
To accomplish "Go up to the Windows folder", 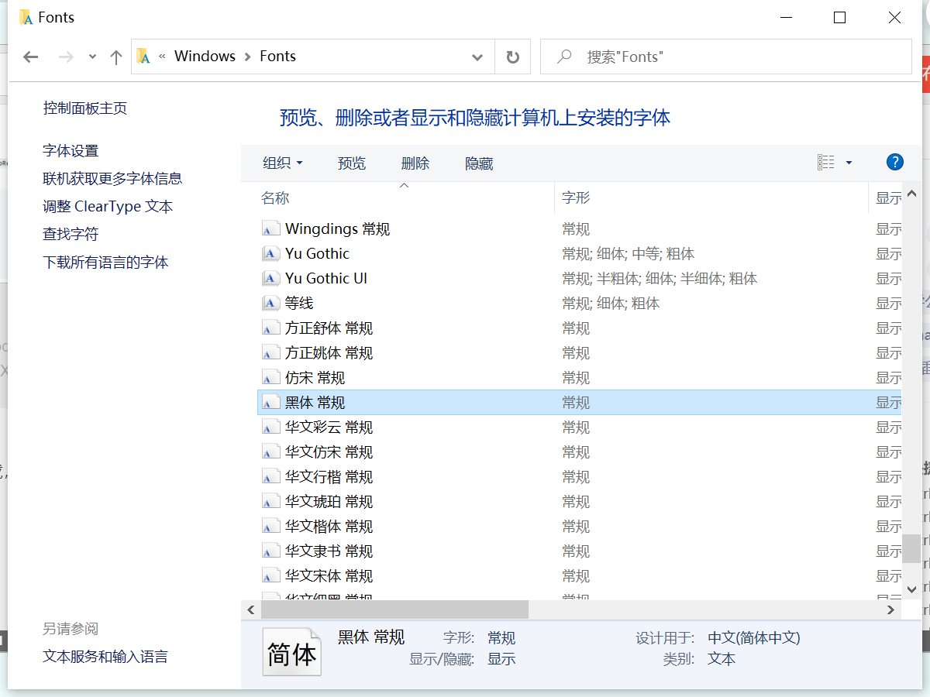I will tap(116, 56).
